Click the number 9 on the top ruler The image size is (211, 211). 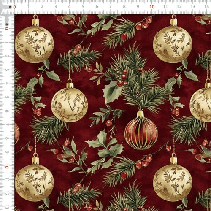pyautogui.click(x=138, y=7)
